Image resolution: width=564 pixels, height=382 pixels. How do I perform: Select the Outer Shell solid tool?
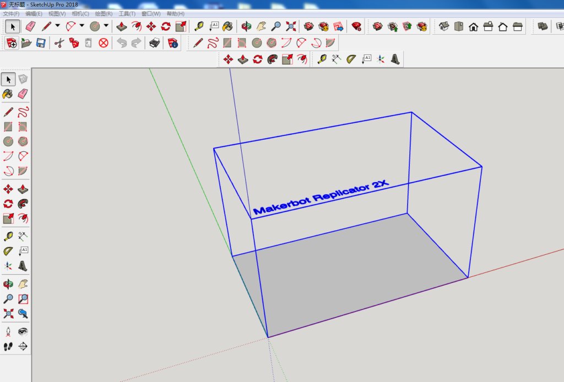pos(543,26)
